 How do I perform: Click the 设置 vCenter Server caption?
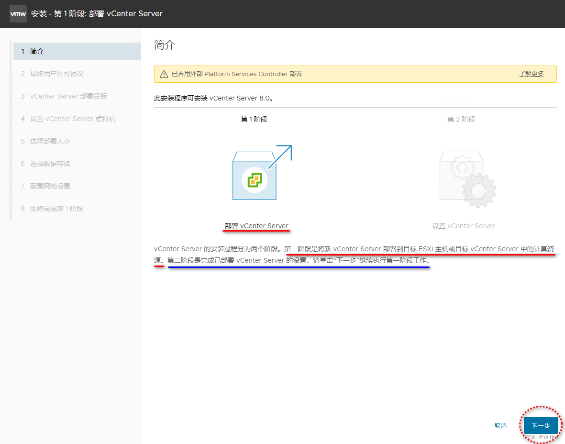click(464, 226)
